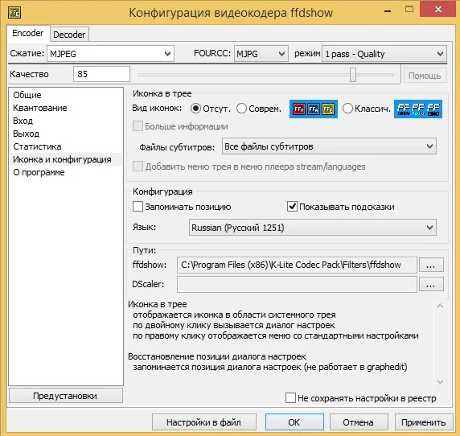Click the ffdshow app icon in title bar

click(x=14, y=13)
